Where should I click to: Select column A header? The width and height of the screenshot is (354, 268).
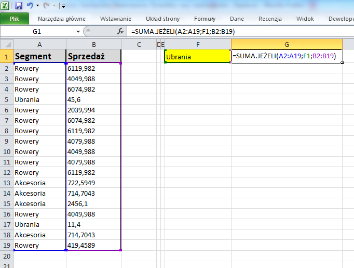click(39, 45)
